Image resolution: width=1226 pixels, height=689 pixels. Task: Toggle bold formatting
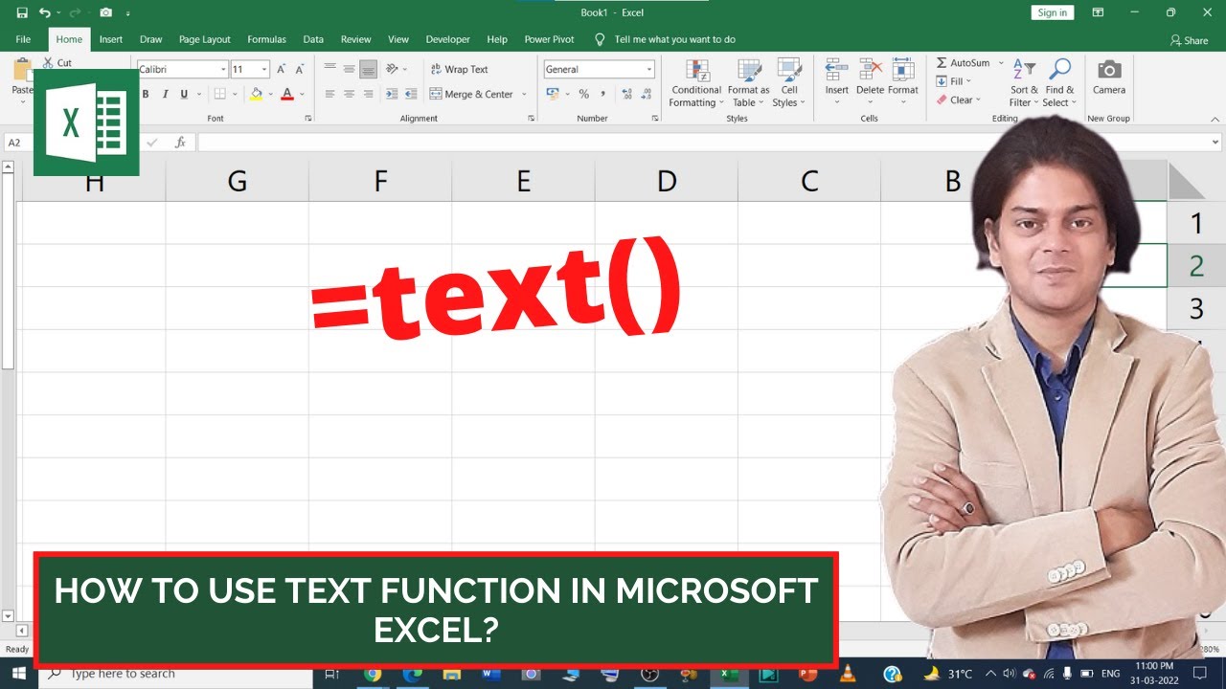click(146, 94)
